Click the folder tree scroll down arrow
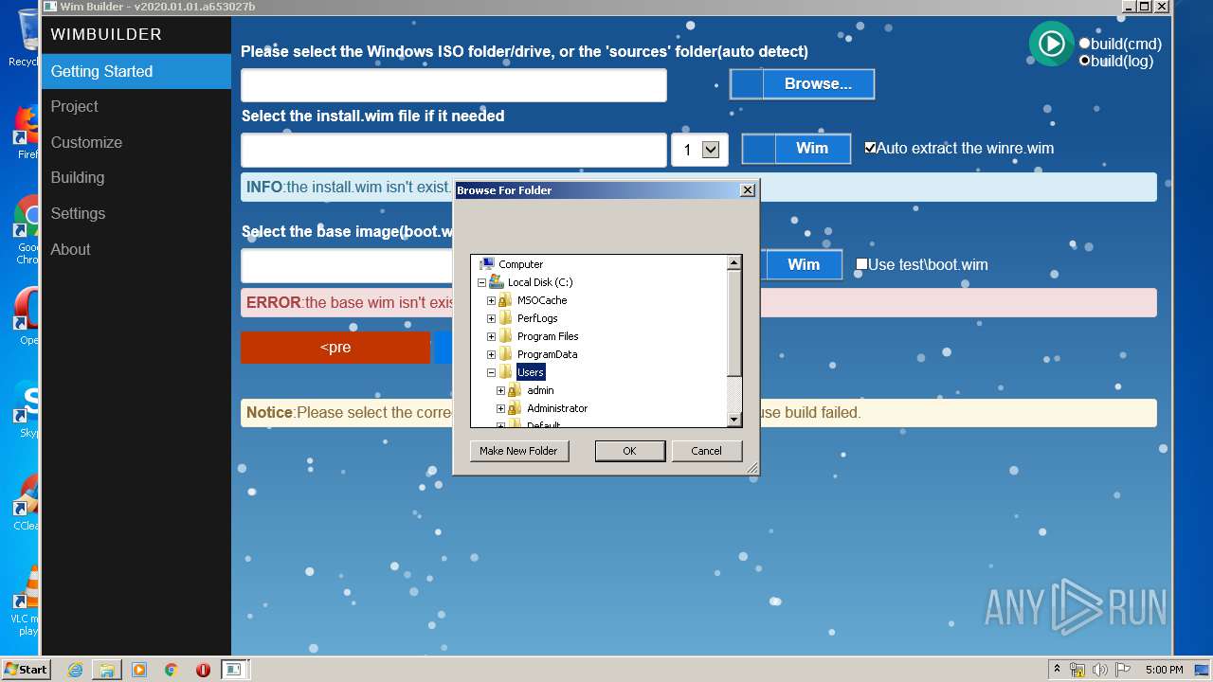Screen dimensions: 1213x682 (733, 420)
